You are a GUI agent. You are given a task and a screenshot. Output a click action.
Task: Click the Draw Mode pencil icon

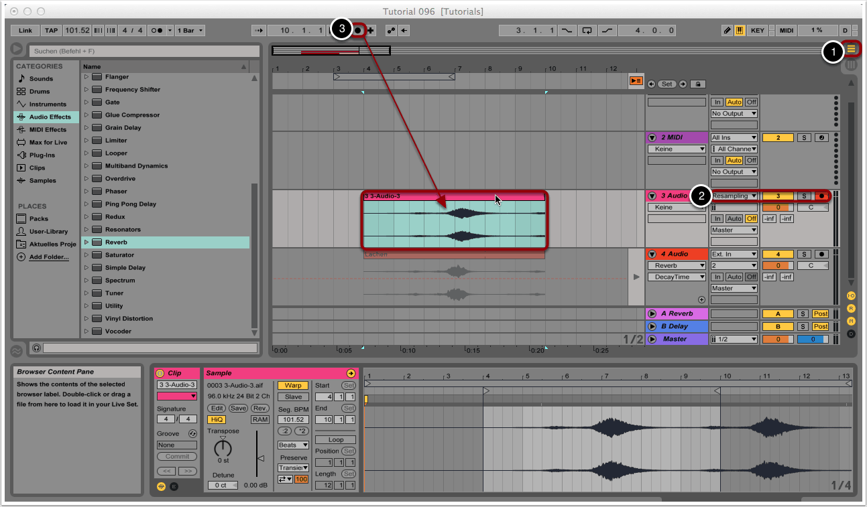pos(728,30)
